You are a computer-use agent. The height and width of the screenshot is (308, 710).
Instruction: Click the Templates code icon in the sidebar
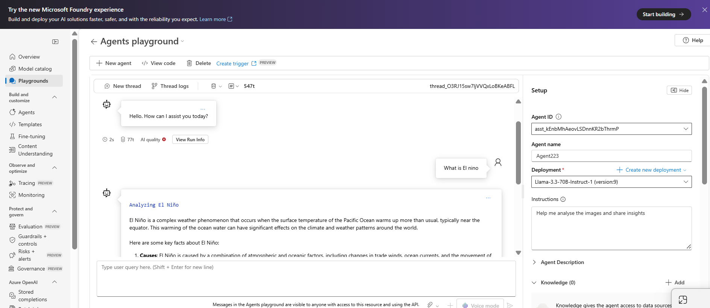12,124
